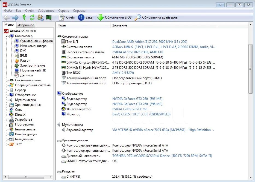
Task: Select the DIMM1: Kingston row
Action: click(138, 62)
